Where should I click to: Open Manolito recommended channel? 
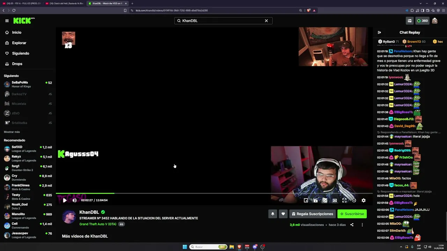pos(28,216)
